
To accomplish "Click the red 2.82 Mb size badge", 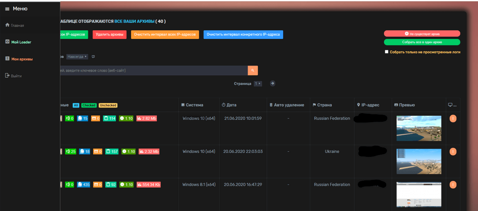I will click(x=146, y=118).
